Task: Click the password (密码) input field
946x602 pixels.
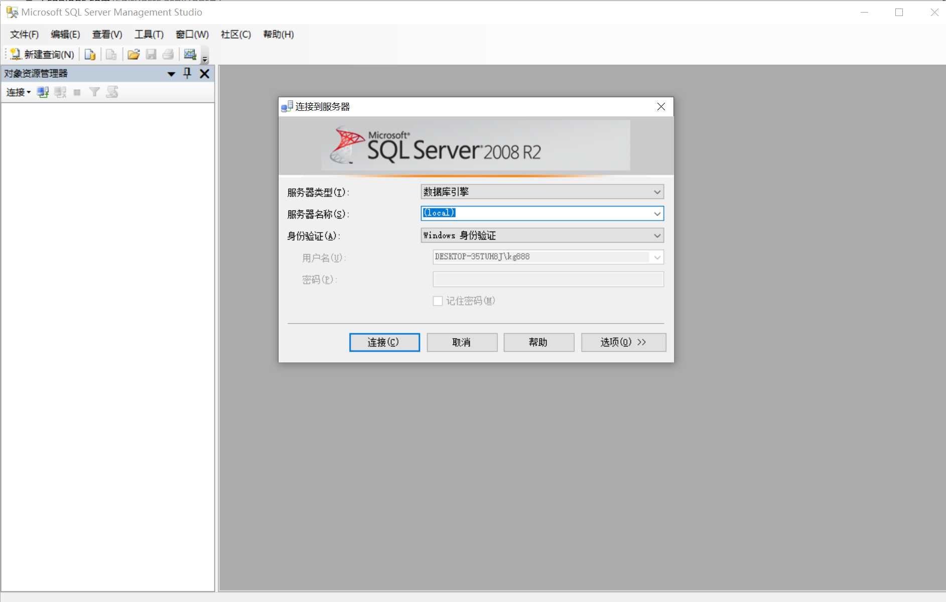Action: tap(548, 279)
